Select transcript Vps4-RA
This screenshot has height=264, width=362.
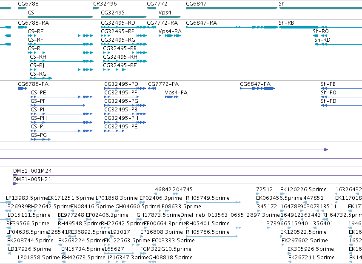coord(170,31)
